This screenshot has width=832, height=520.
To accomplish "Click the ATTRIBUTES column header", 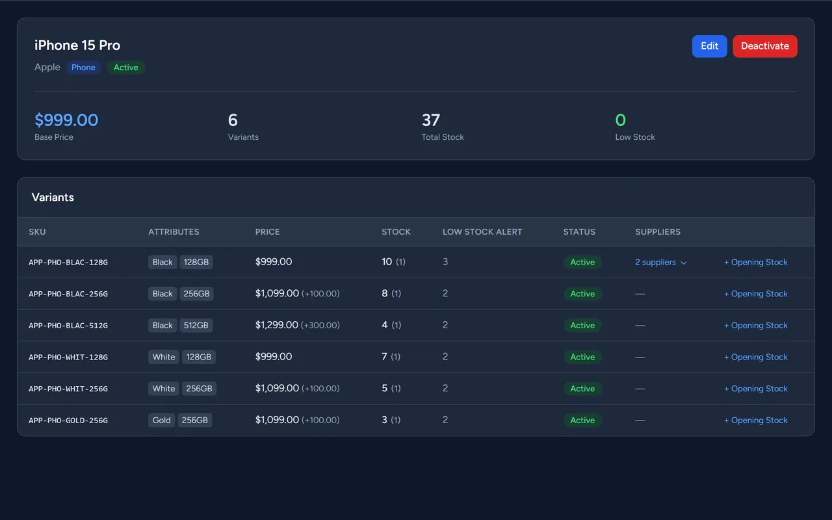I will click(x=174, y=232).
